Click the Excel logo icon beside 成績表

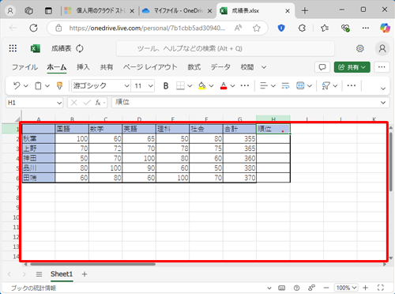point(36,48)
